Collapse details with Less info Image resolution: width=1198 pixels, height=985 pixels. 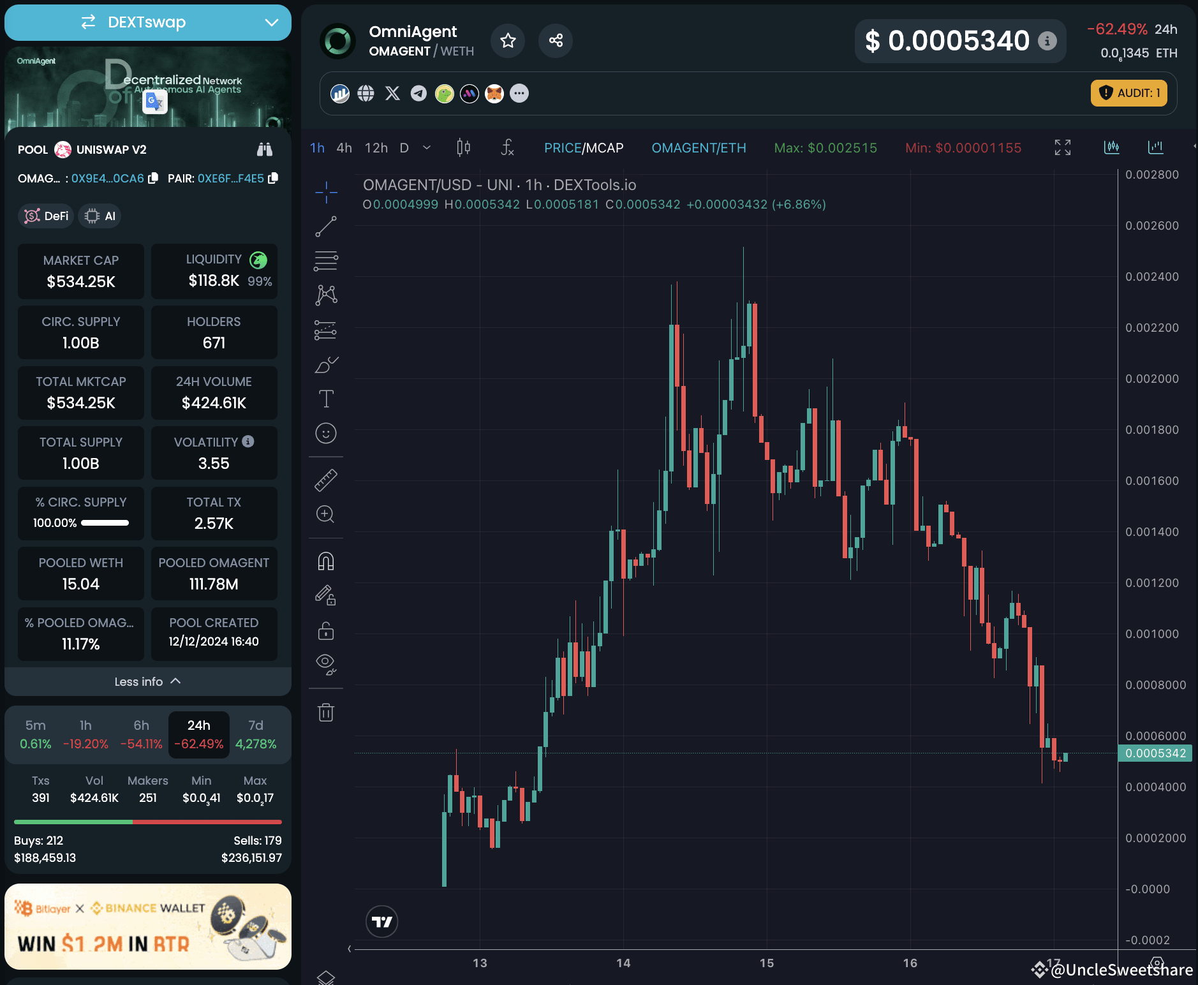pos(148,681)
